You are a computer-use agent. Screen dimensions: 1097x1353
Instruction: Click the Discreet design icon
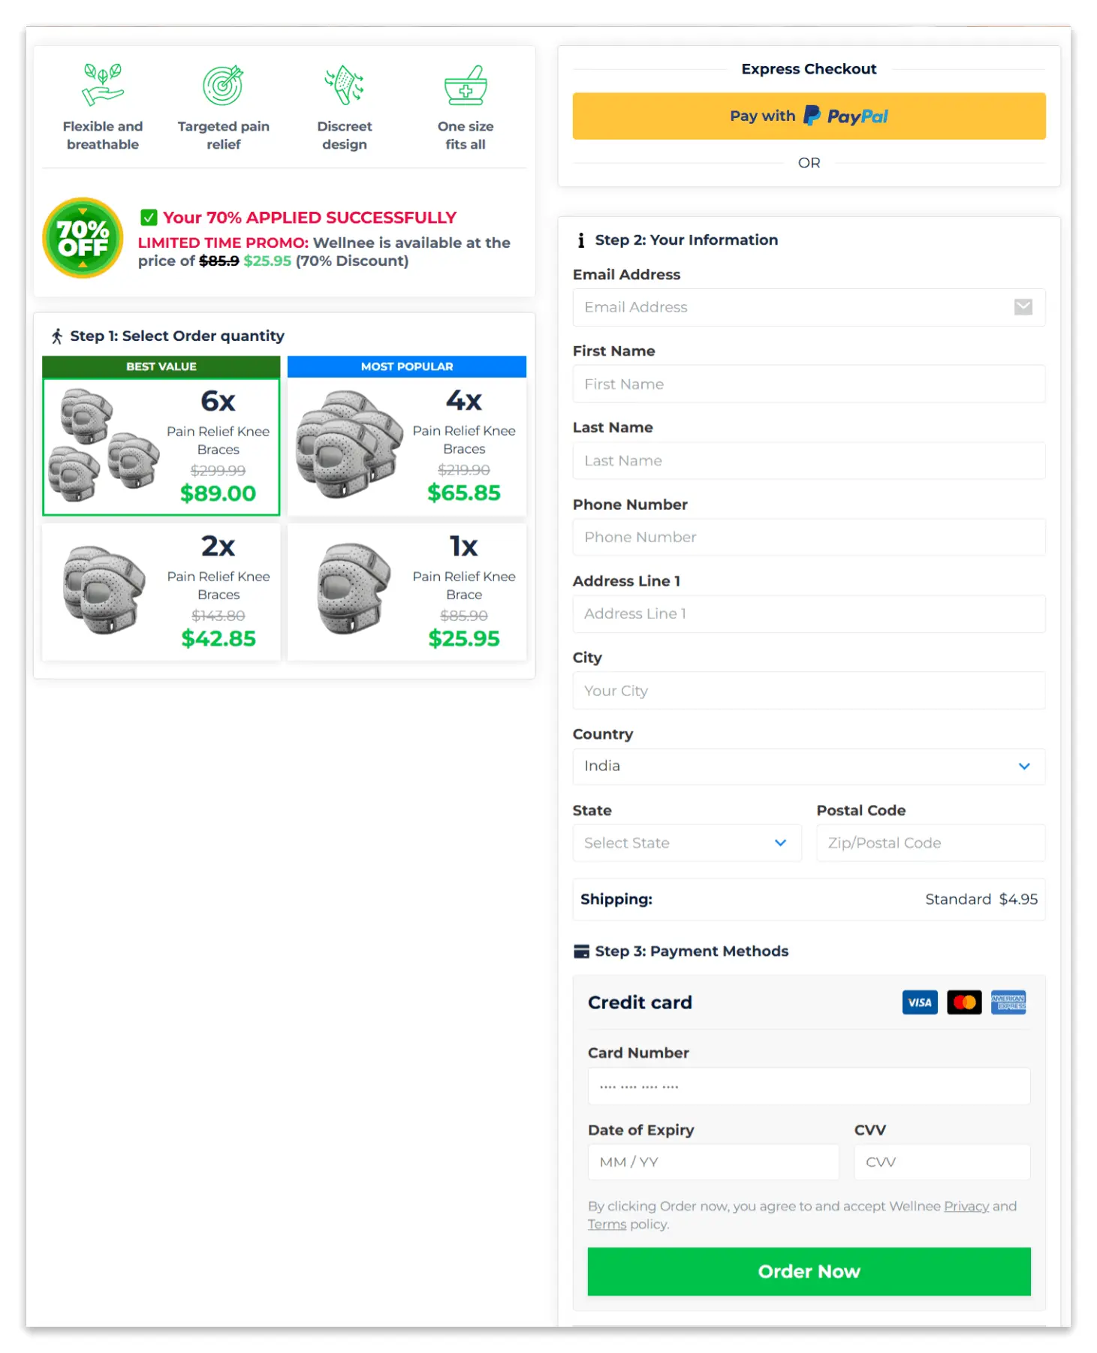pos(344,85)
